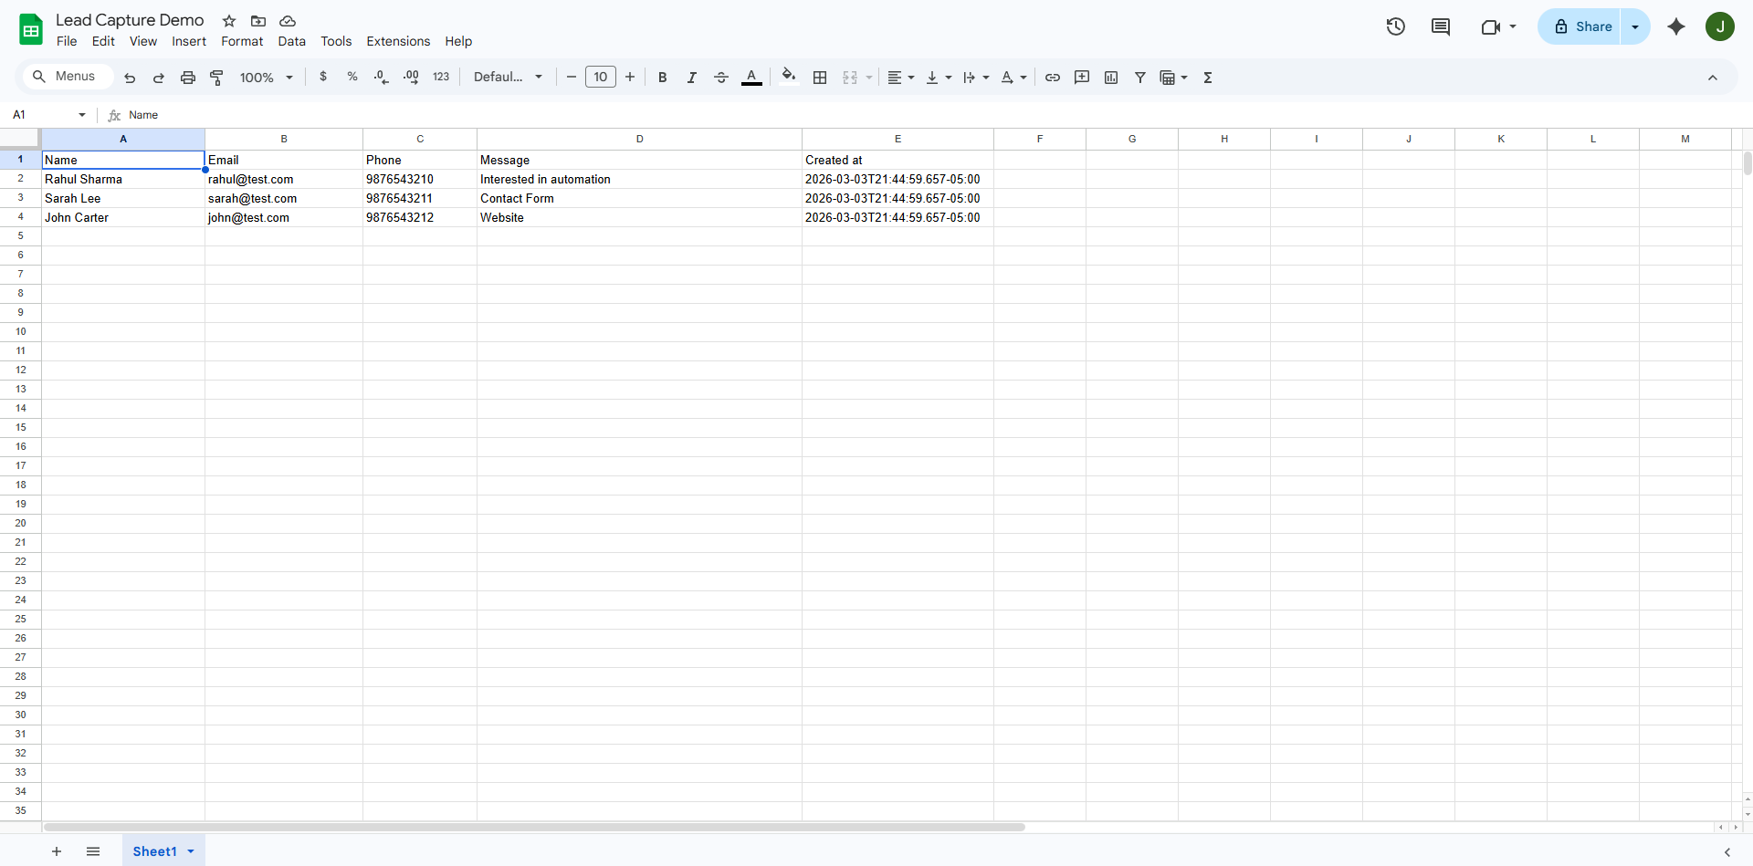The image size is (1753, 866).
Task: Select cell Interested in automation
Action: point(639,179)
